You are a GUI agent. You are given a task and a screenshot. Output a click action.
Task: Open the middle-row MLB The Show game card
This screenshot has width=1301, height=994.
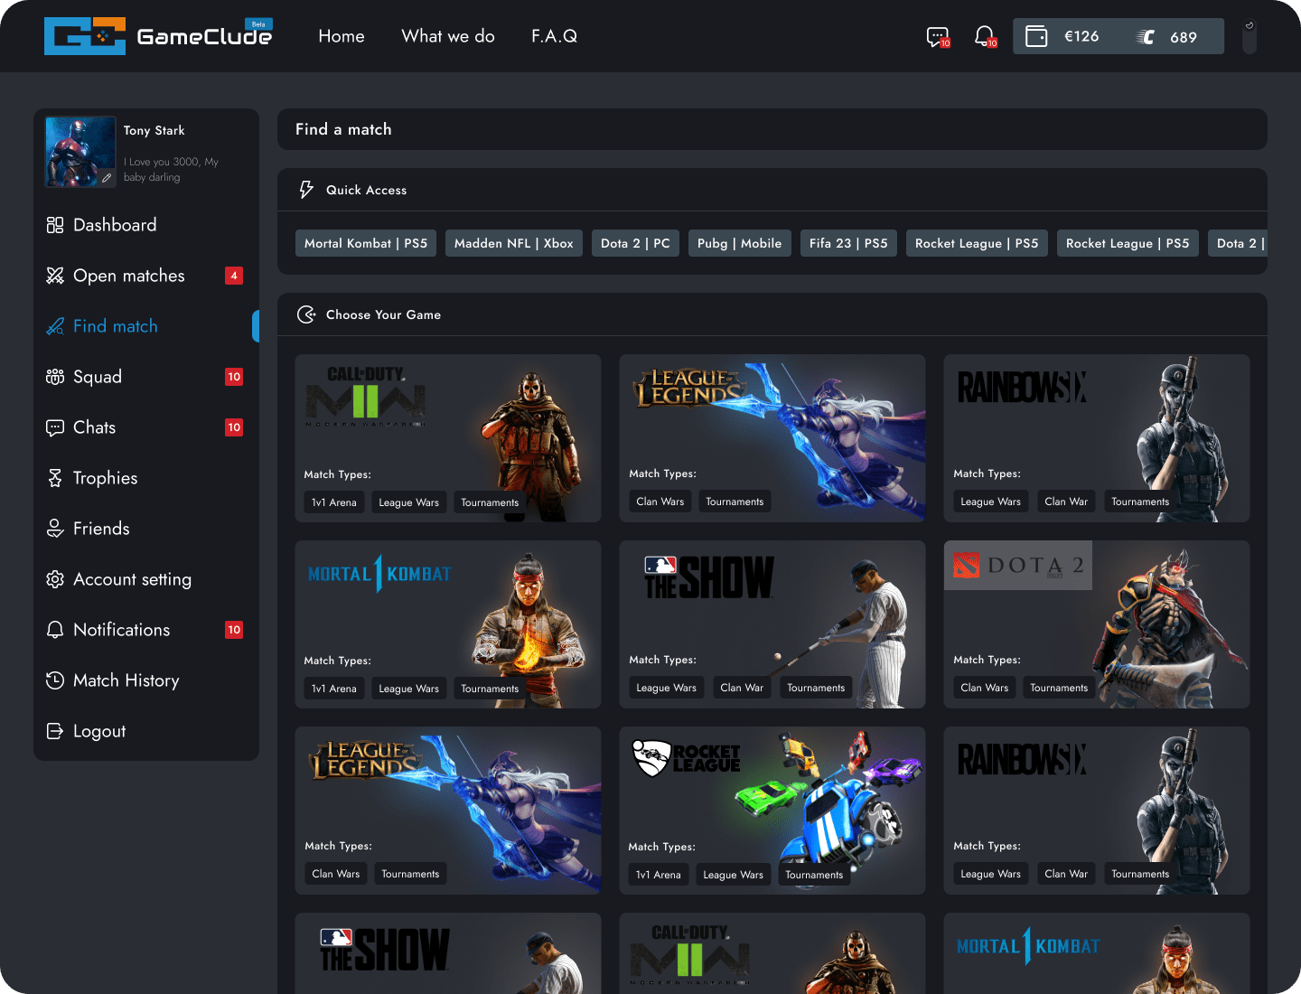[x=772, y=624]
